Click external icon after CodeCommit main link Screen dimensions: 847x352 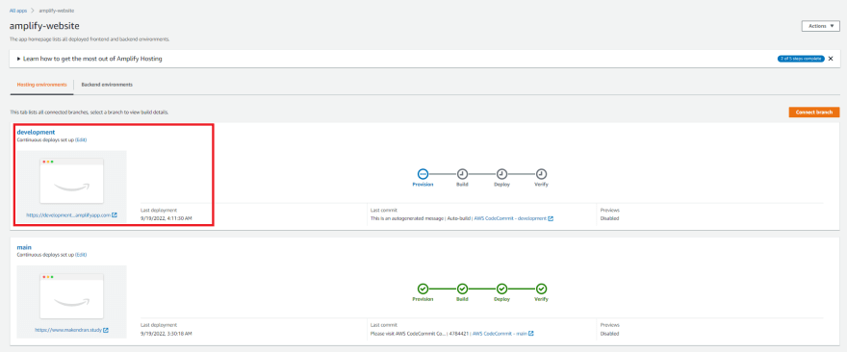coord(531,333)
